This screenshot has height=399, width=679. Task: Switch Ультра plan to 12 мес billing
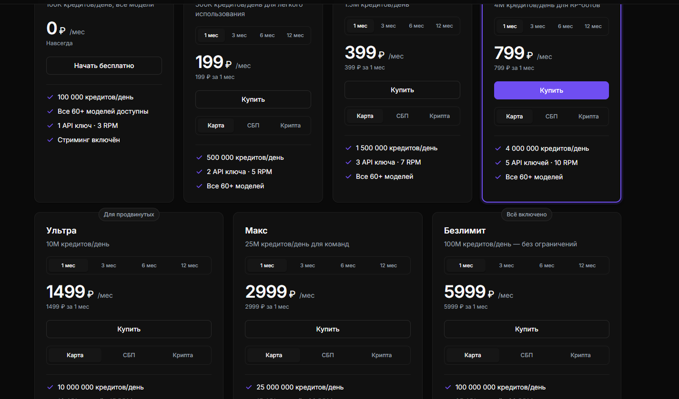click(x=189, y=265)
